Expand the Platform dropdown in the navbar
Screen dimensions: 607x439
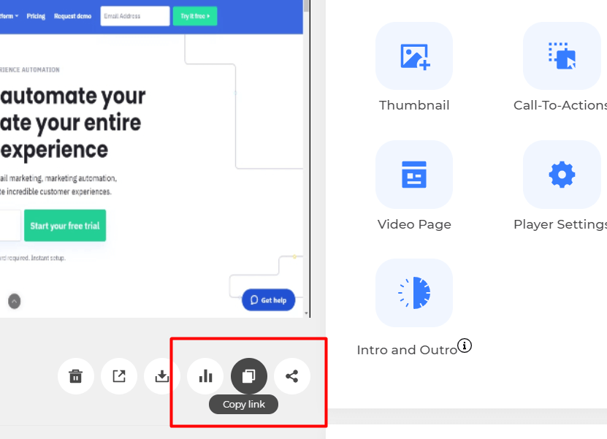9,16
